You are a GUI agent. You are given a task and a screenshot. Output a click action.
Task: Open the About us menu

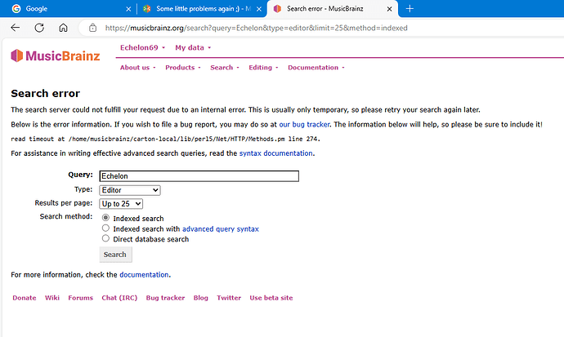coord(137,68)
